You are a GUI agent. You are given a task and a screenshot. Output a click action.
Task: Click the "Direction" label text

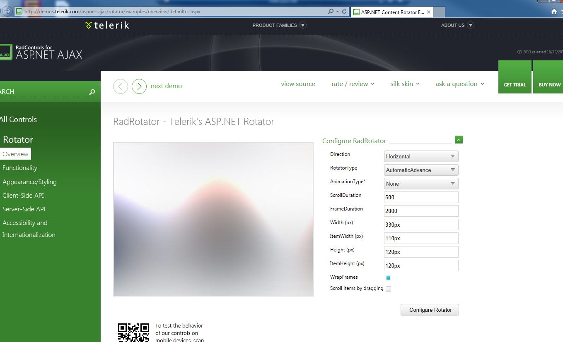[x=340, y=154]
